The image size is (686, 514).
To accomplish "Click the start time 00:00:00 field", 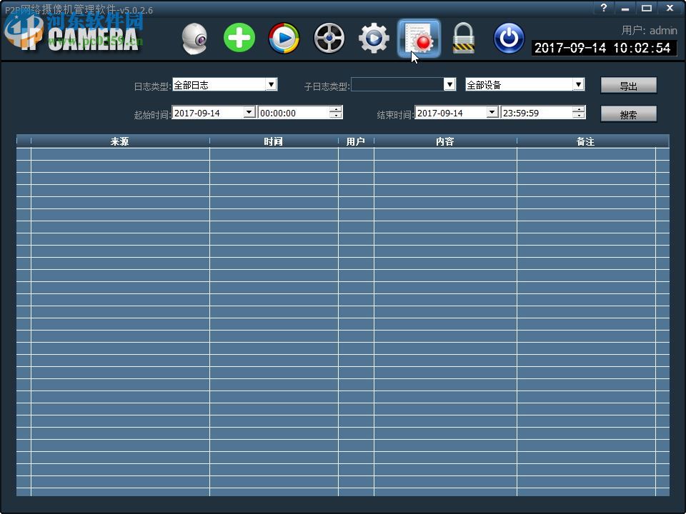I will (x=294, y=113).
